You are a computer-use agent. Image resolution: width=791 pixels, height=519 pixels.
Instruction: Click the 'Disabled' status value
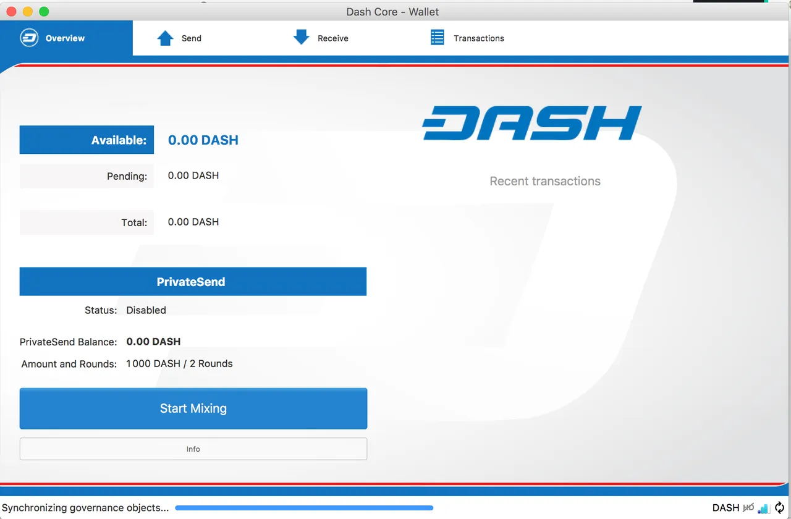(146, 310)
